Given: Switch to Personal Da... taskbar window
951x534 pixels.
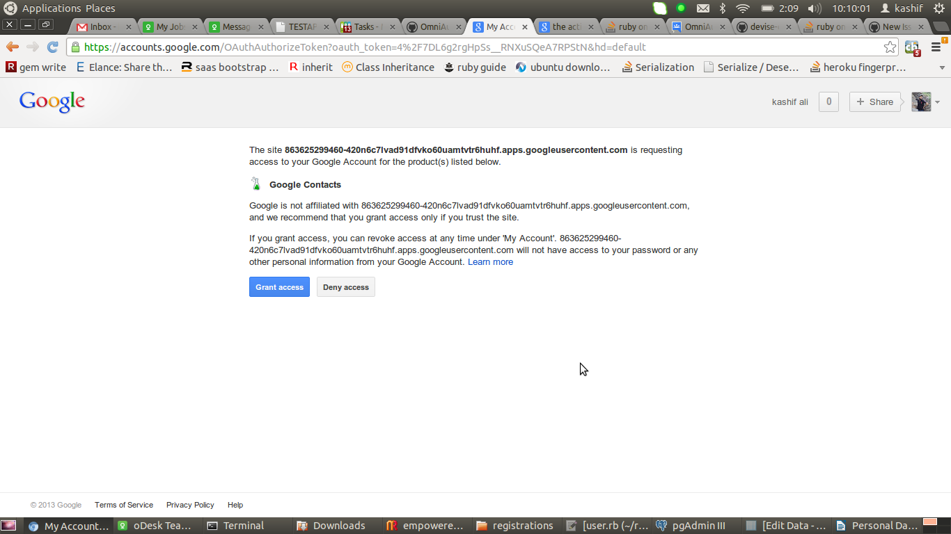Looking at the screenshot, I should [x=877, y=526].
